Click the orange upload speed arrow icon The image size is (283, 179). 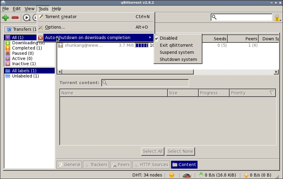[x=246, y=175]
